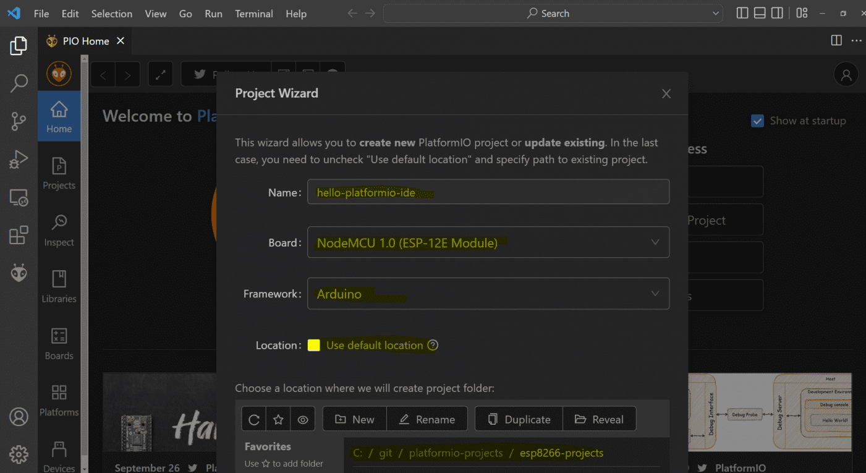Open PIO Boards section

coord(59,343)
